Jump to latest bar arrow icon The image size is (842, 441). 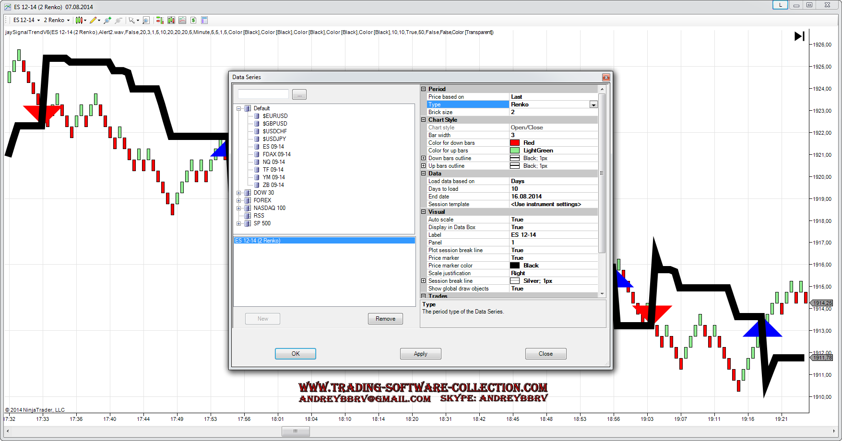pyautogui.click(x=799, y=36)
